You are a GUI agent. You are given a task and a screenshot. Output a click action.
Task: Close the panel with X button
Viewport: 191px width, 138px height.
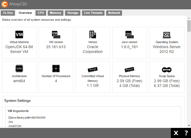tap(176, 133)
